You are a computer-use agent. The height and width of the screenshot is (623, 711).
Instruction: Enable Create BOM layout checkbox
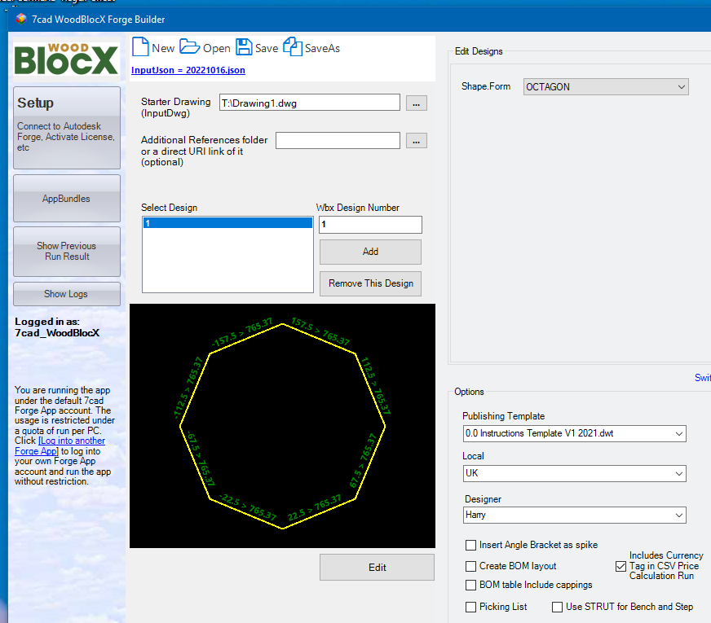point(470,567)
